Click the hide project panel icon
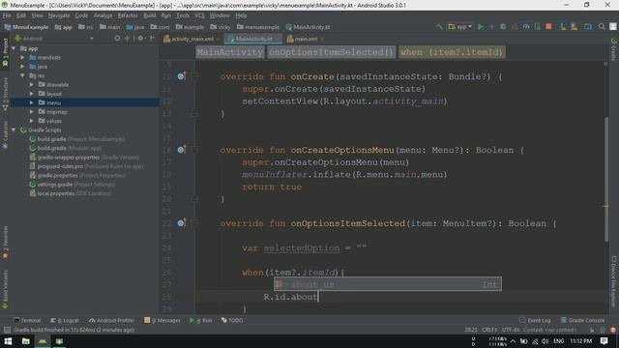Image resolution: width=619 pixels, height=348 pixels. 152,39
